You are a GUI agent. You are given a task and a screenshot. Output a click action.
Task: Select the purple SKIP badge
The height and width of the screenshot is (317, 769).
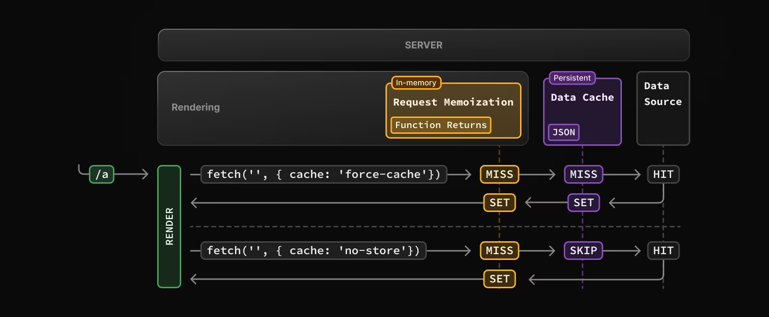[583, 251]
